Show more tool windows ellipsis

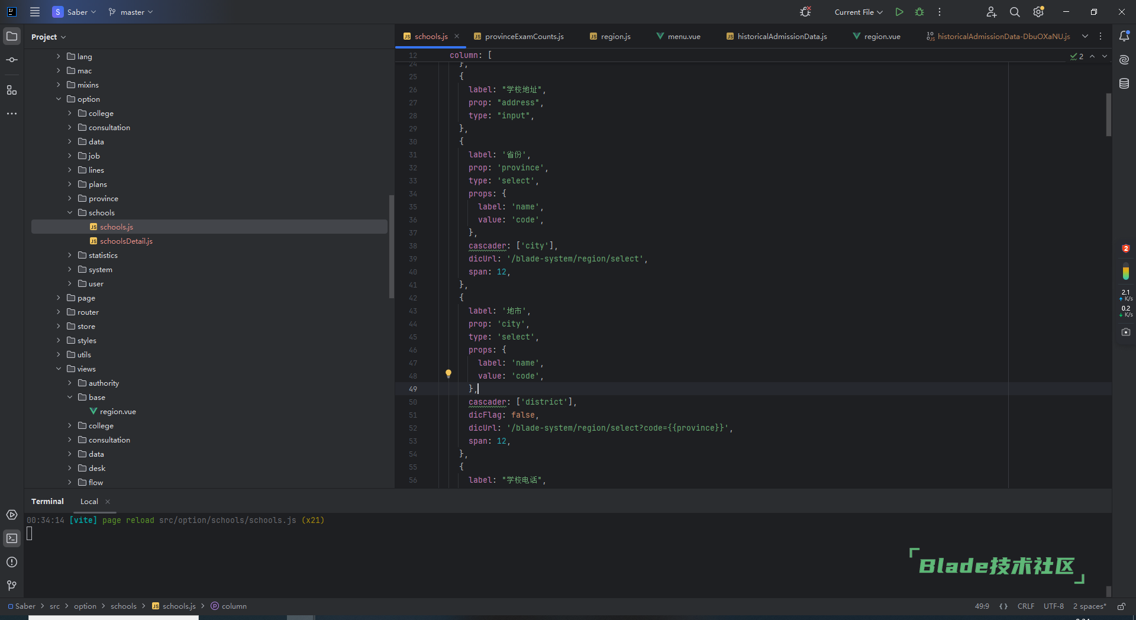(x=12, y=114)
